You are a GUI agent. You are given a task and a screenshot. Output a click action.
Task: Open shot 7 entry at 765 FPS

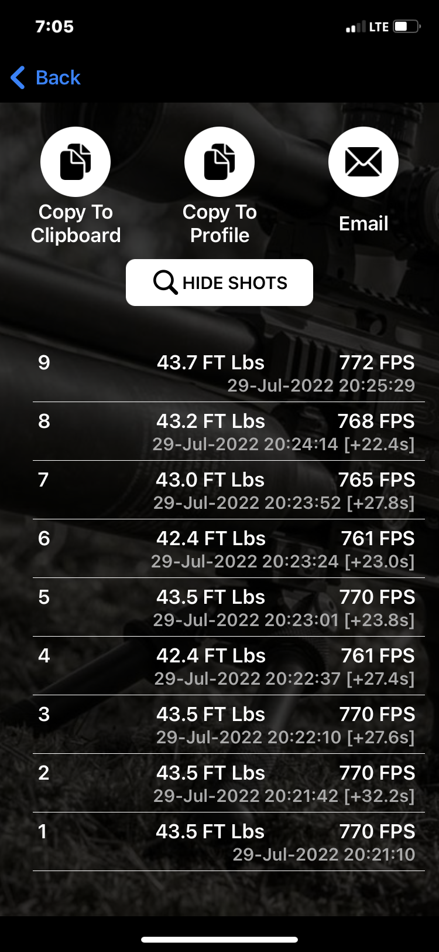point(228,490)
